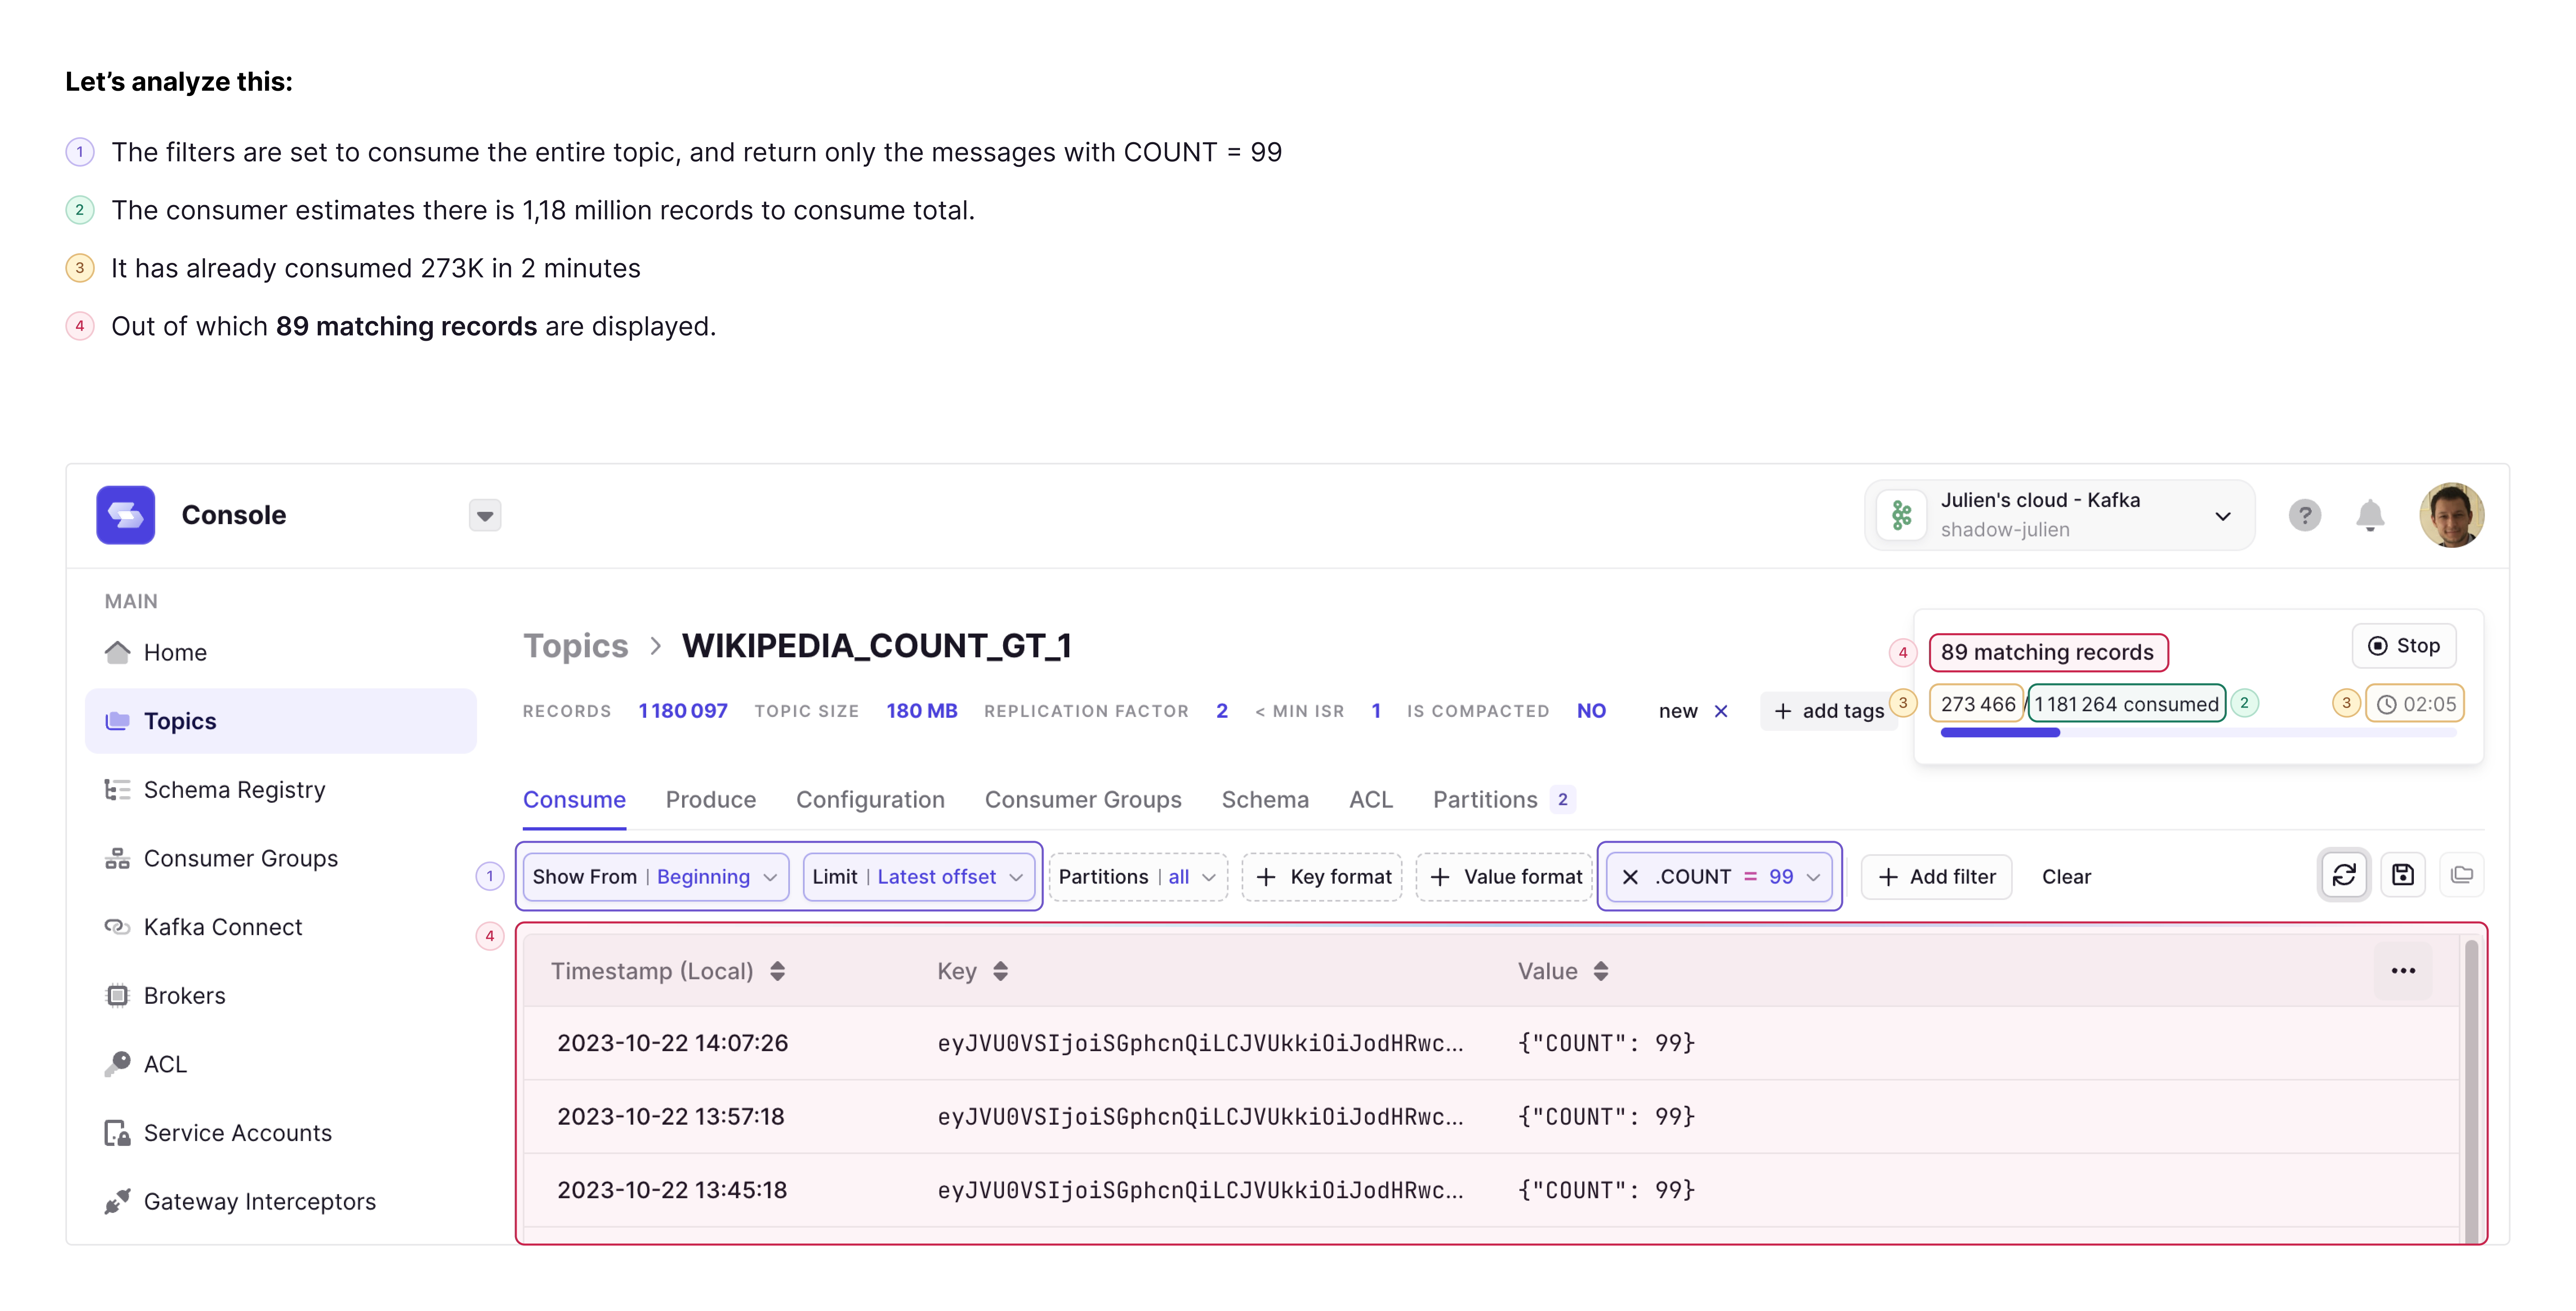Click the RECORDS value 1 180 097
This screenshot has width=2576, height=1311.
(683, 711)
